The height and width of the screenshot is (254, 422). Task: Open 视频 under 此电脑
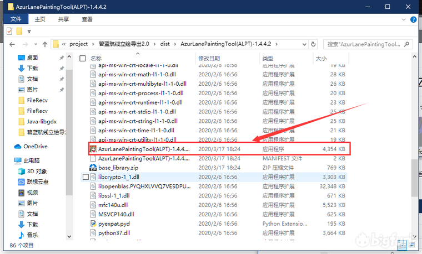(x=32, y=193)
